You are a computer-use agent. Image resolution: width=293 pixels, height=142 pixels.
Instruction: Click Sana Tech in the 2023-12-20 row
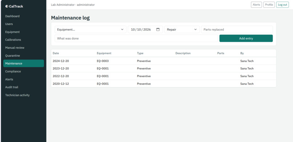click(x=247, y=68)
